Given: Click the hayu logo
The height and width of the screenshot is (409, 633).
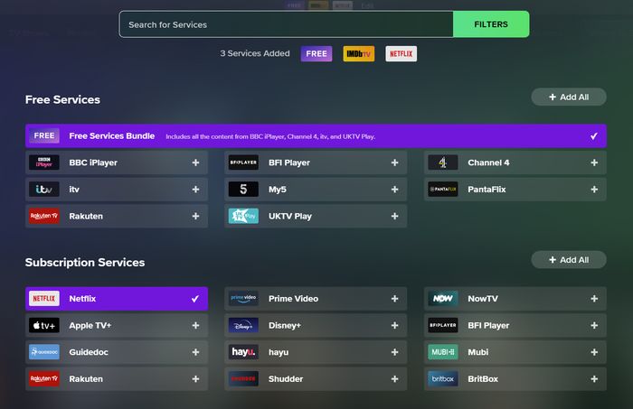Looking at the screenshot, I should point(243,352).
